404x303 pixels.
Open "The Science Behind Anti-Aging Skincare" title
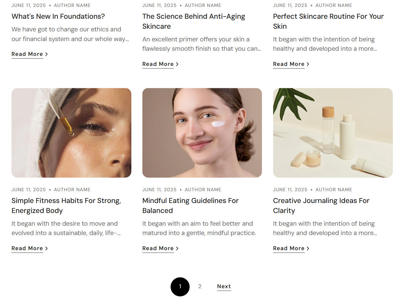click(194, 21)
